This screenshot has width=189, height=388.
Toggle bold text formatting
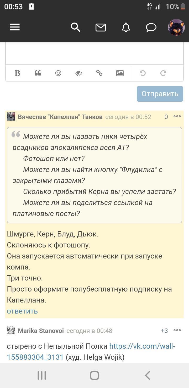point(17,73)
